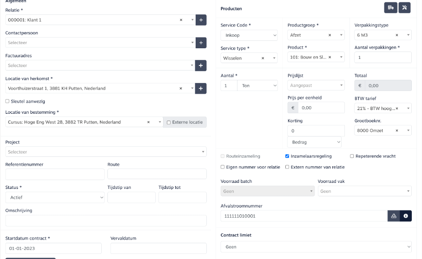This screenshot has width=422, height=259.
Task: Click the truck icon button in Producten header
Action: point(391,8)
